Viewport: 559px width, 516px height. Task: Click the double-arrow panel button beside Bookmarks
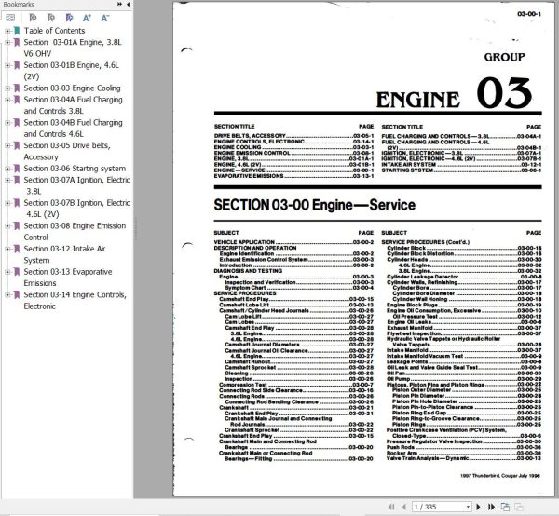119,5
